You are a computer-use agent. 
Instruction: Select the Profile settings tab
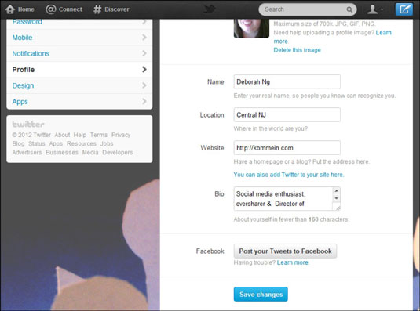point(79,70)
